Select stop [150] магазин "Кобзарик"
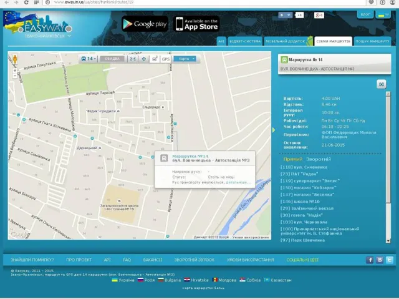The width and height of the screenshot is (399, 299). (x=308, y=188)
